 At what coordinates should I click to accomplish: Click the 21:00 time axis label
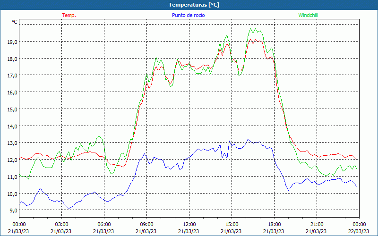pos(317,225)
